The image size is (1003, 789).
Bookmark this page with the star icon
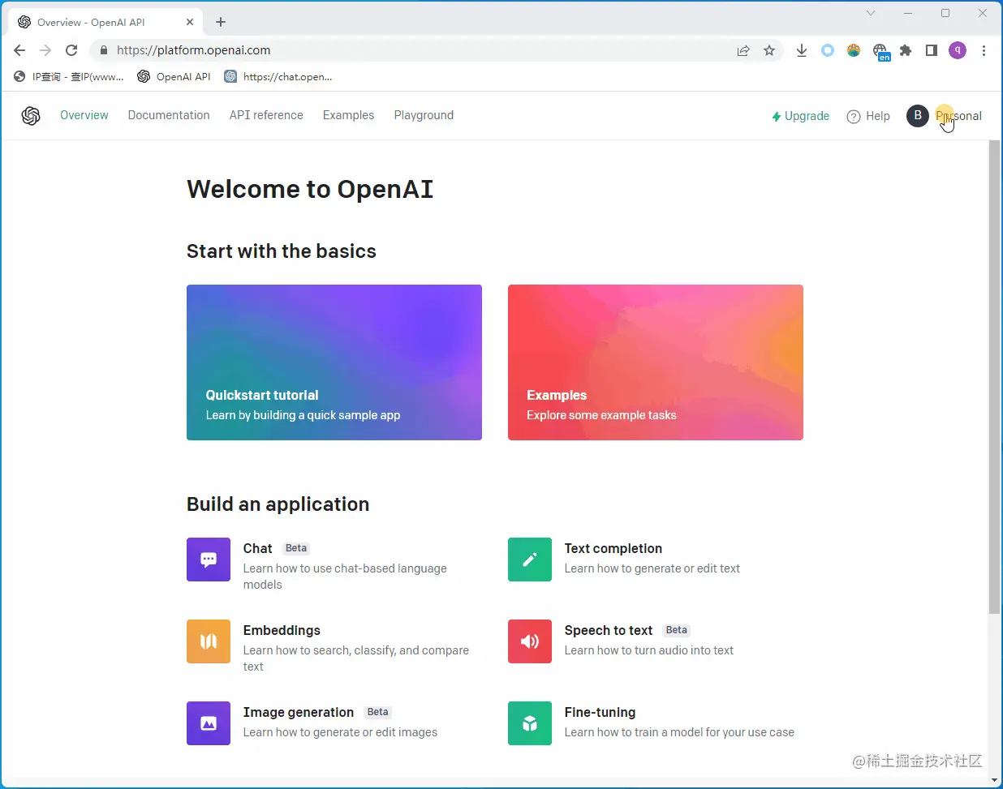point(769,50)
